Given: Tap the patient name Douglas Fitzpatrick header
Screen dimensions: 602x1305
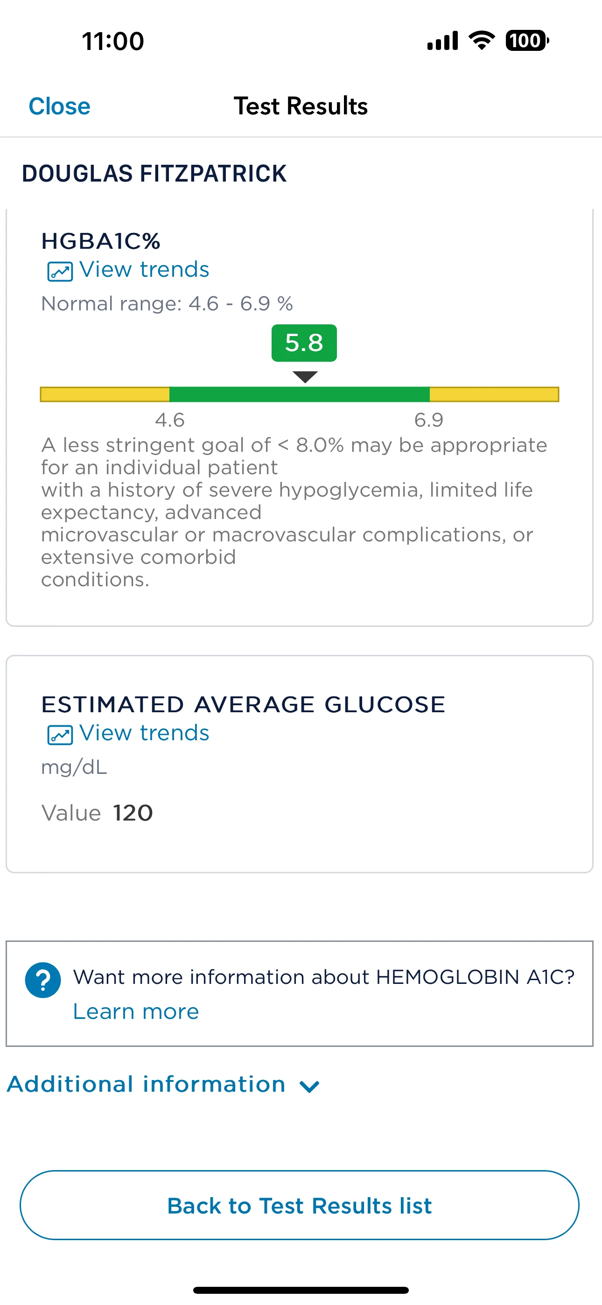Looking at the screenshot, I should [154, 174].
